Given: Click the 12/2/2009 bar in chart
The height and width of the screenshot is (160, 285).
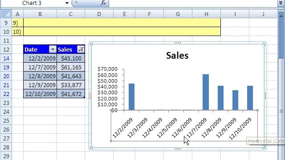Looking at the screenshot, I should 132,97.
